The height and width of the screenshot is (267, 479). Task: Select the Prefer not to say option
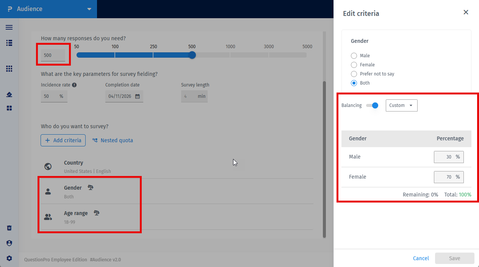pos(354,74)
